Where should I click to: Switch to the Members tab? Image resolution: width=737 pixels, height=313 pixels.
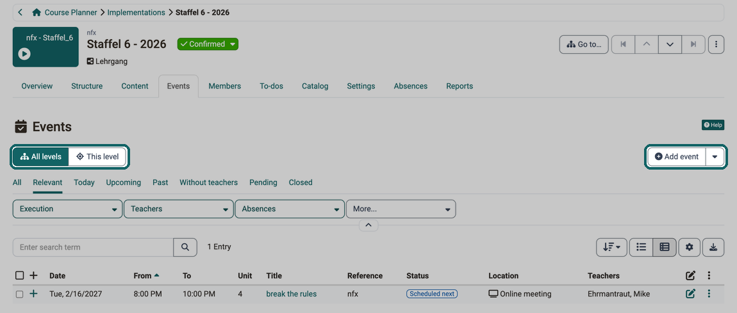pyautogui.click(x=225, y=86)
